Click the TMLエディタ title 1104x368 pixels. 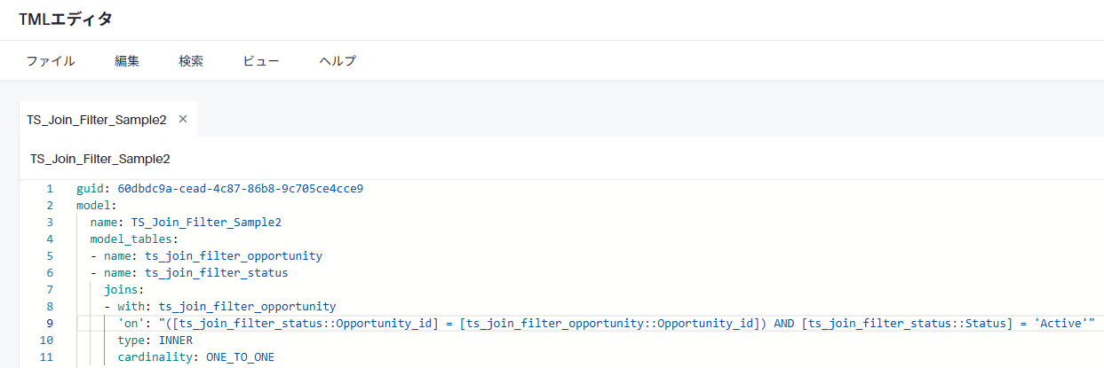coord(66,19)
